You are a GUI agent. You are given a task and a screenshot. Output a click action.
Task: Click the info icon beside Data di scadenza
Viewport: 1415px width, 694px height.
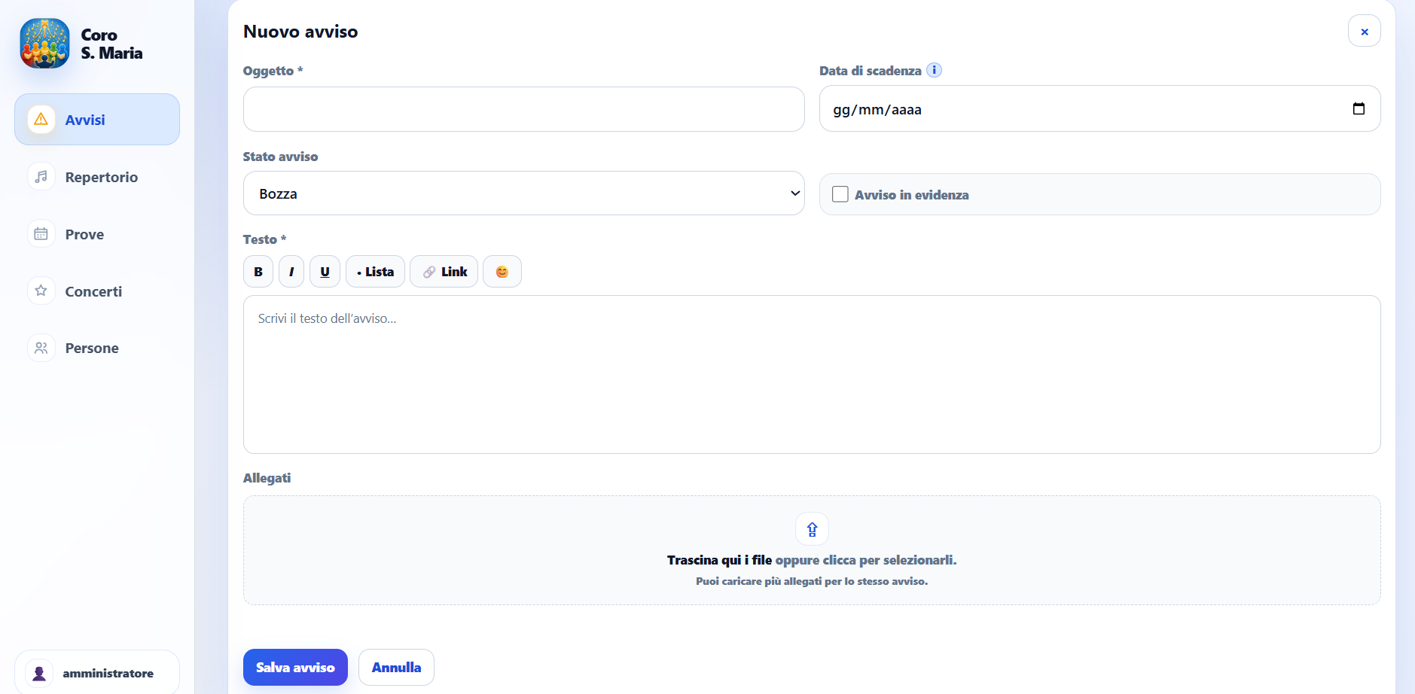pos(934,70)
